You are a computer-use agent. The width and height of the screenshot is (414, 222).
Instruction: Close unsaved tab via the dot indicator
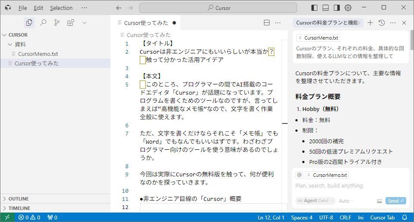pos(174,23)
